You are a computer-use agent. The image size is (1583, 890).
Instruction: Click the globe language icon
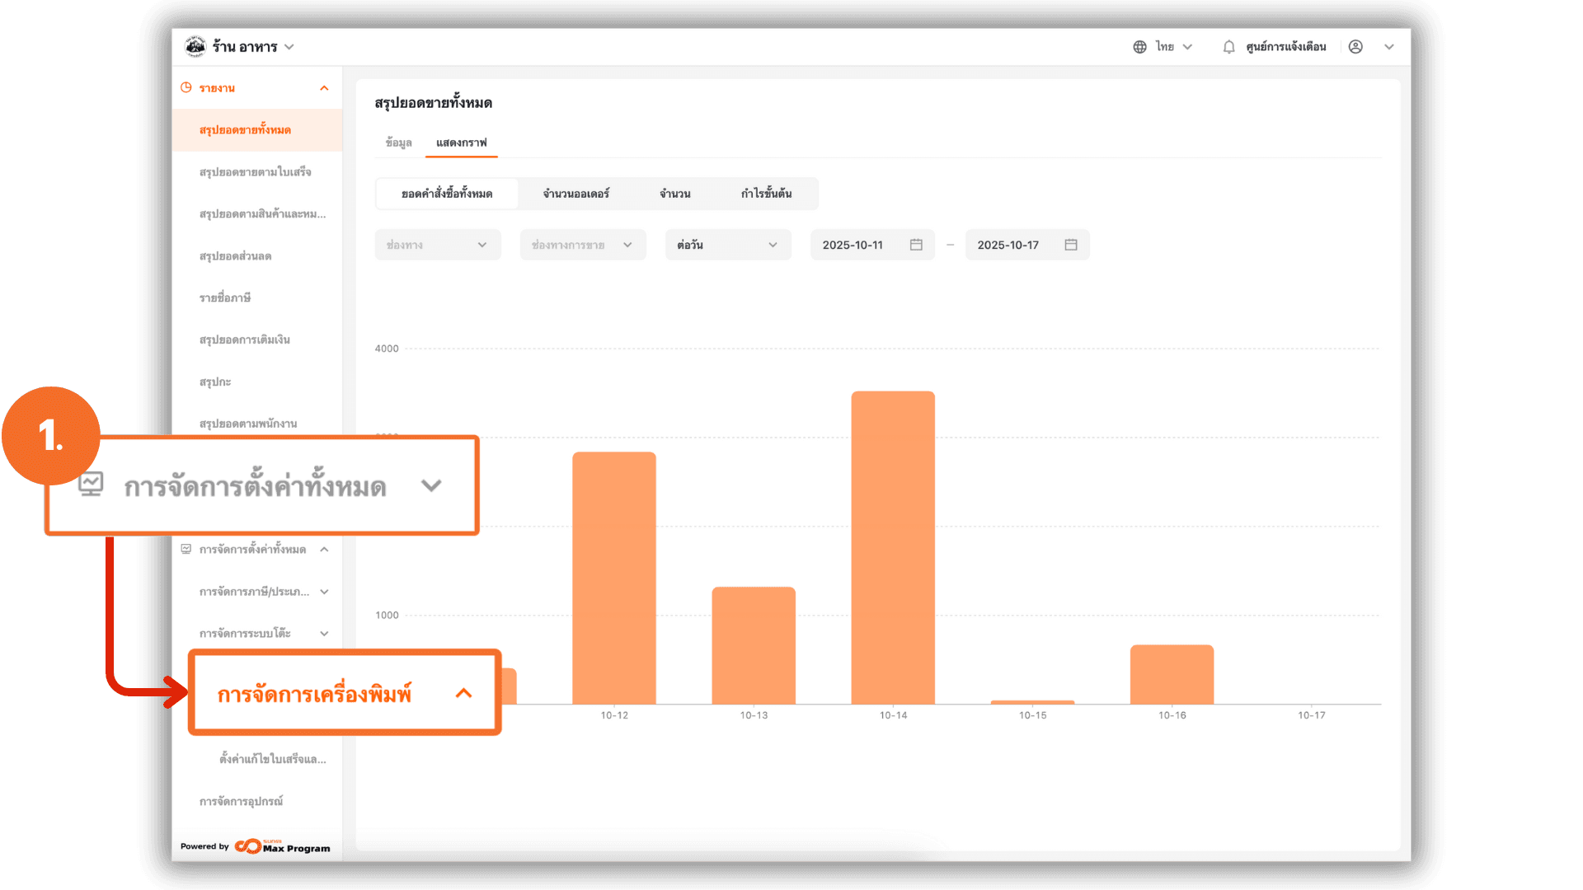[x=1139, y=47]
